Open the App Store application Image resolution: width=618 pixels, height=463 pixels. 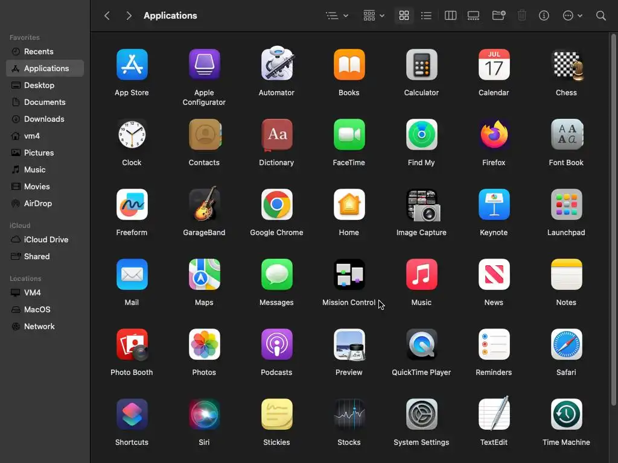click(x=132, y=65)
